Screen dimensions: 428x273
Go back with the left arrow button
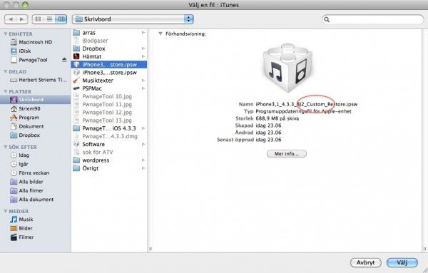point(11,19)
